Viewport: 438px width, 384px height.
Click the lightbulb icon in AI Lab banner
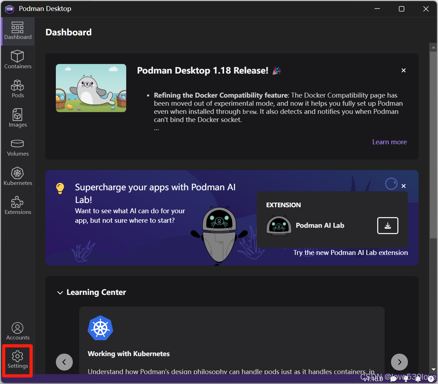60,188
